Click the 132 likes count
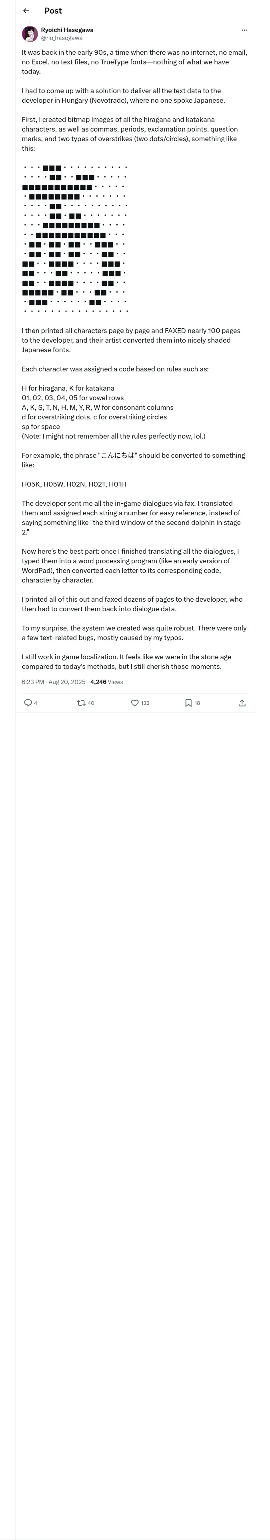The width and height of the screenshot is (270, 1540). coord(146,704)
